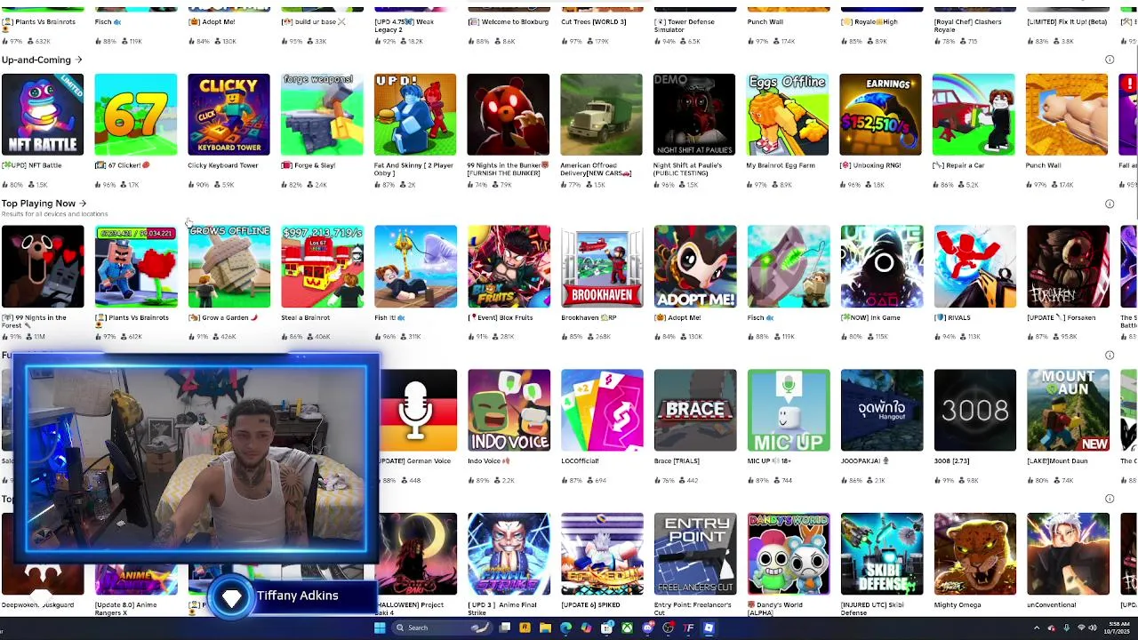Image resolution: width=1138 pixels, height=640 pixels.
Task: Show hidden system tray icons
Action: (x=1037, y=628)
